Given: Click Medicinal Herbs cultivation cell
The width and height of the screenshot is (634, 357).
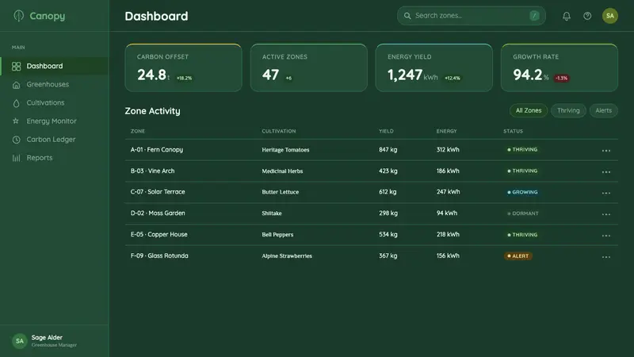Looking at the screenshot, I should coord(282,171).
